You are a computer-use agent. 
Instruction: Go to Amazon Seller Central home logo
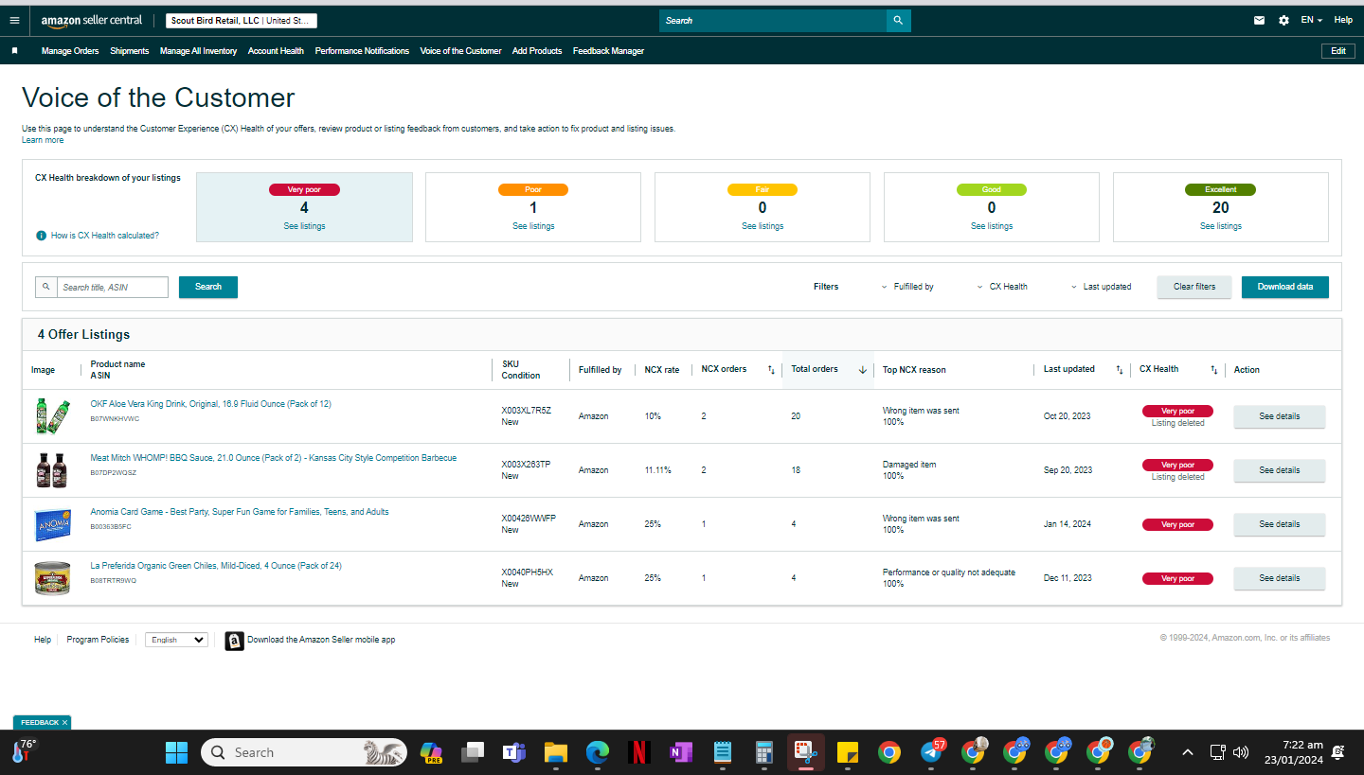point(92,20)
